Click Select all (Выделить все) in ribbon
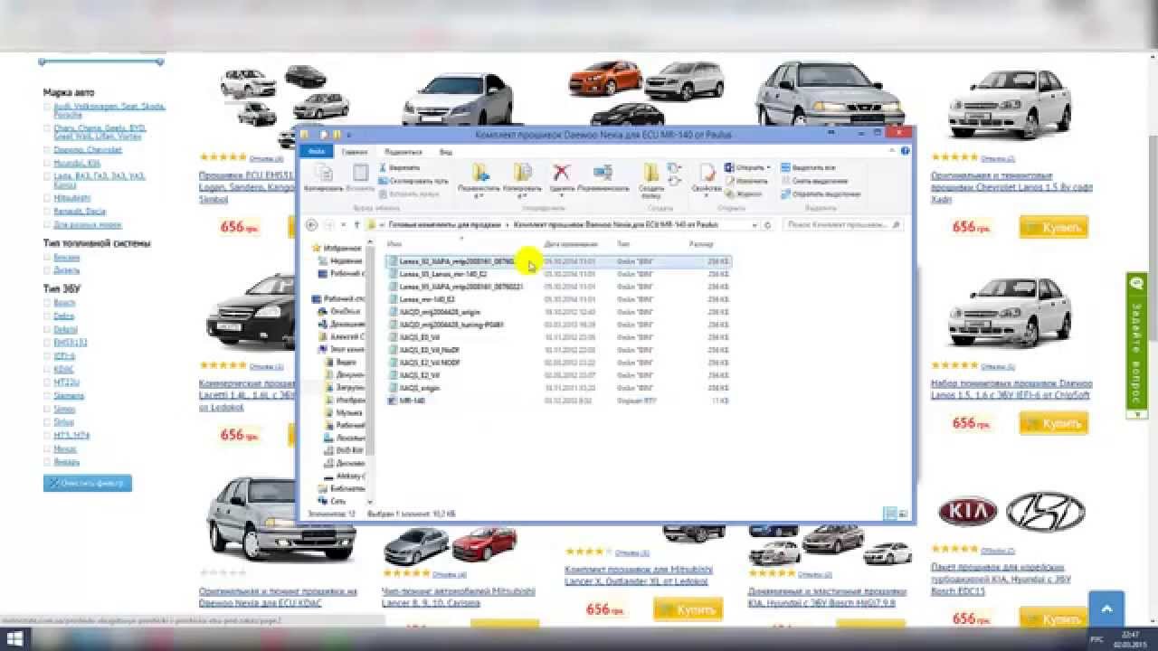1158x651 pixels. [808, 167]
